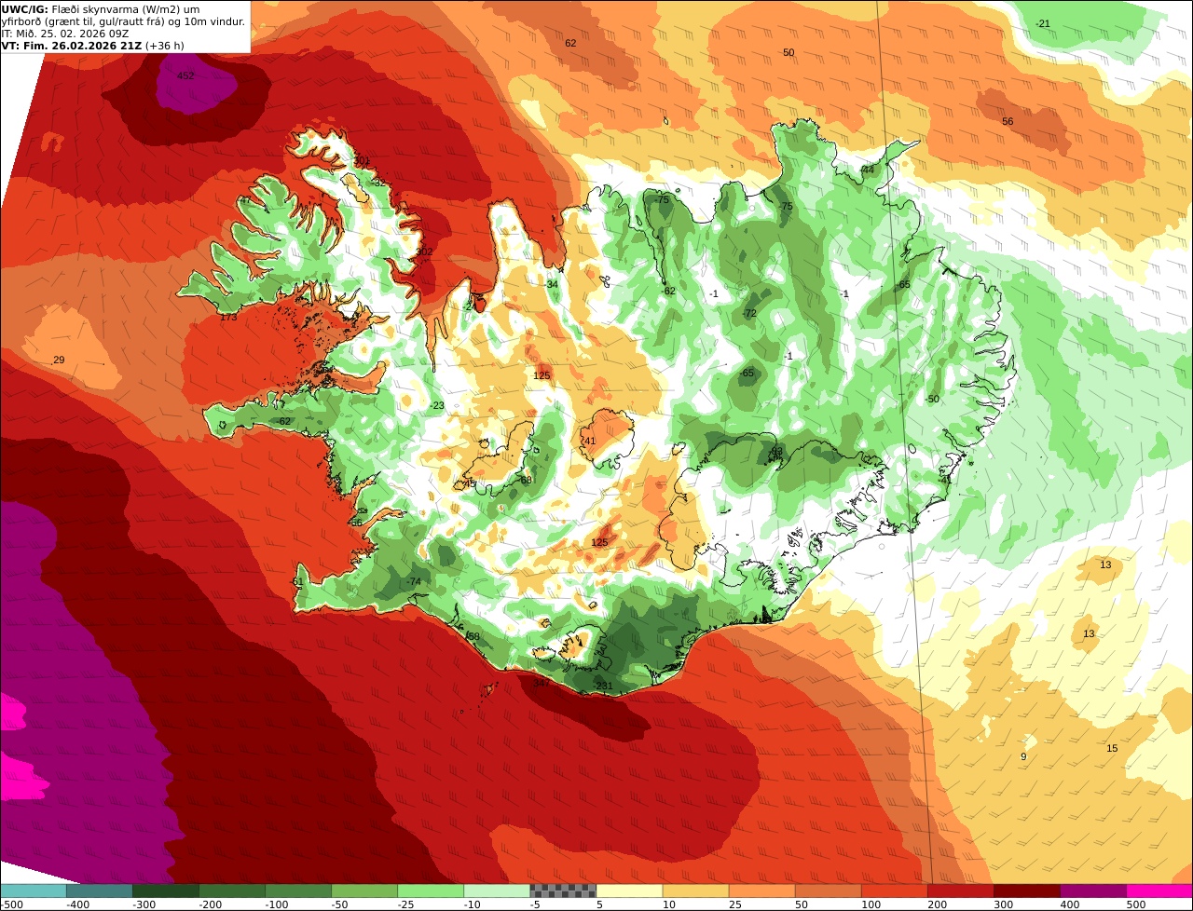
Task: Click the colorbar tick label '300'
Action: 1003,904
